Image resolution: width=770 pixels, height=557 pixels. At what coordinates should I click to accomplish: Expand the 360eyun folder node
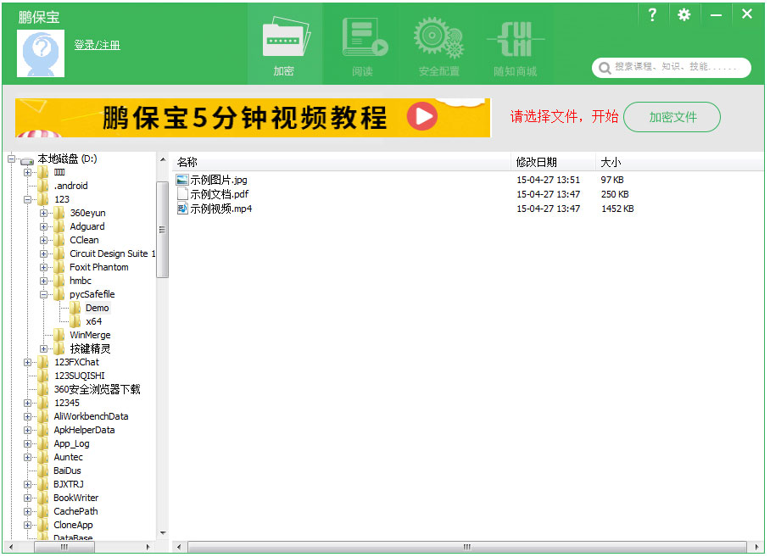coord(44,213)
